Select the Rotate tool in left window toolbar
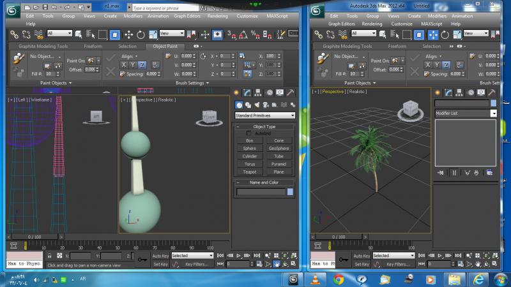 [x=142, y=34]
